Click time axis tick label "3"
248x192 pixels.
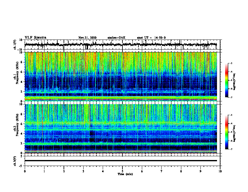coord(83,171)
